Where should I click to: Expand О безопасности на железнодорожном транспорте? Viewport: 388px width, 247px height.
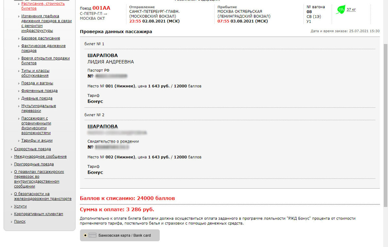point(43,196)
